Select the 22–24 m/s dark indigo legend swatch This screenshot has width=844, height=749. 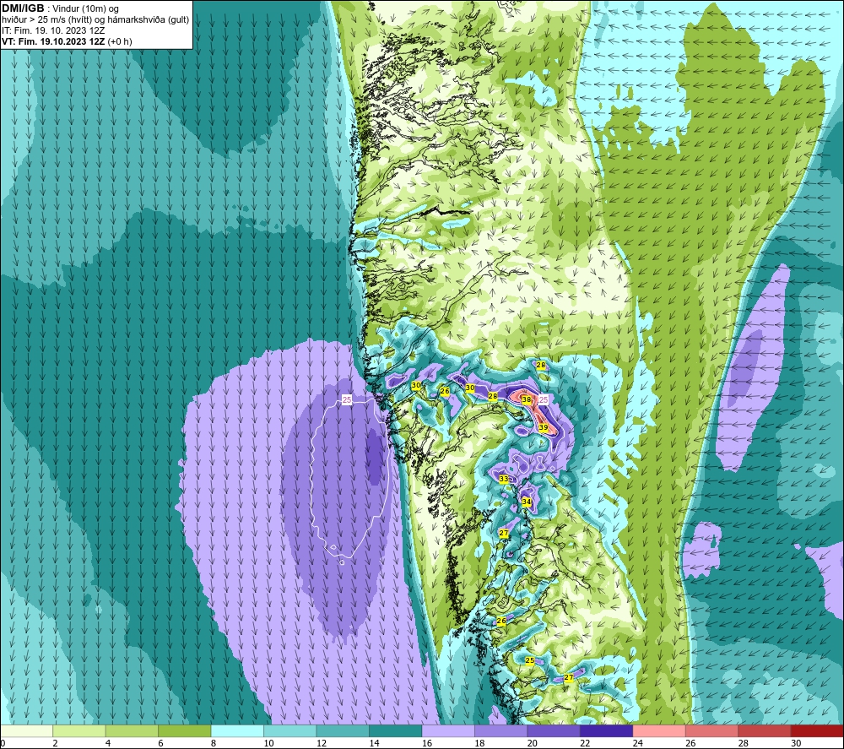[607, 731]
